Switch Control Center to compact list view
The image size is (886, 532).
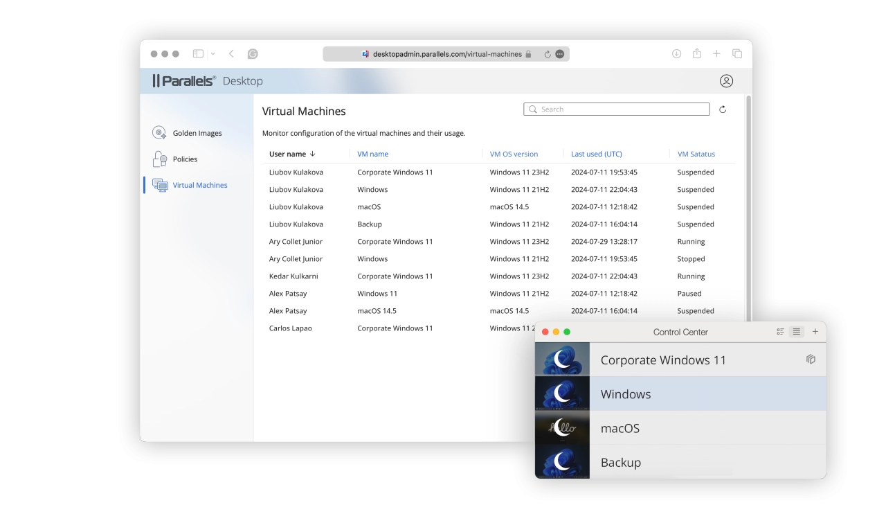pyautogui.click(x=797, y=332)
